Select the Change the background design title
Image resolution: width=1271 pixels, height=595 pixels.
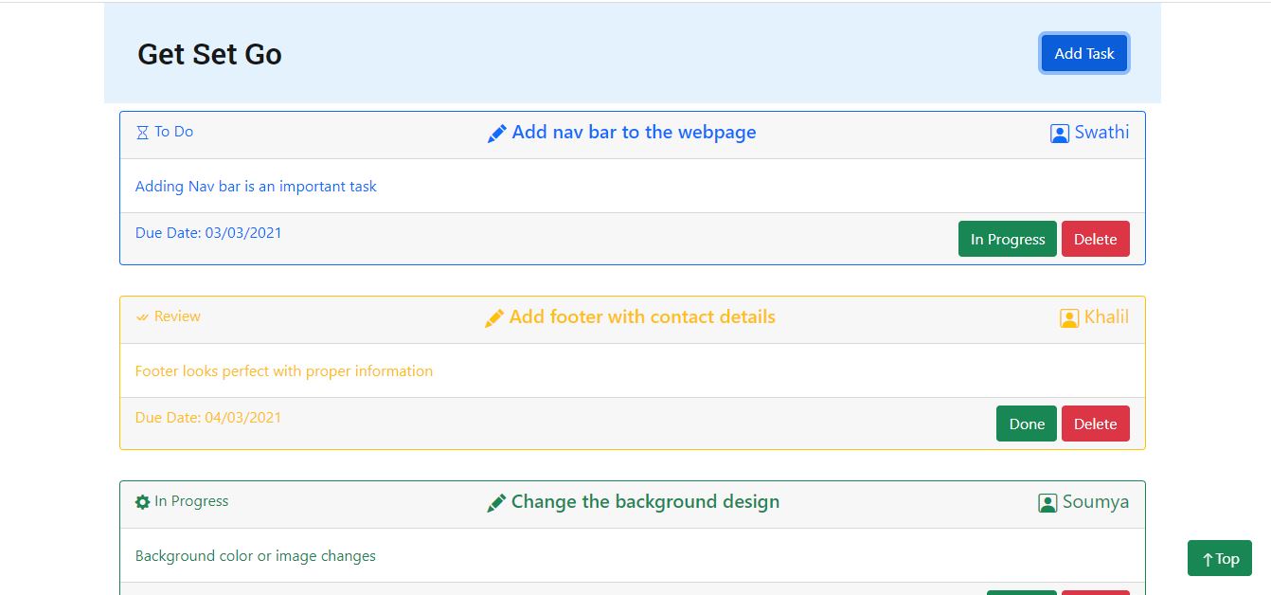[645, 502]
